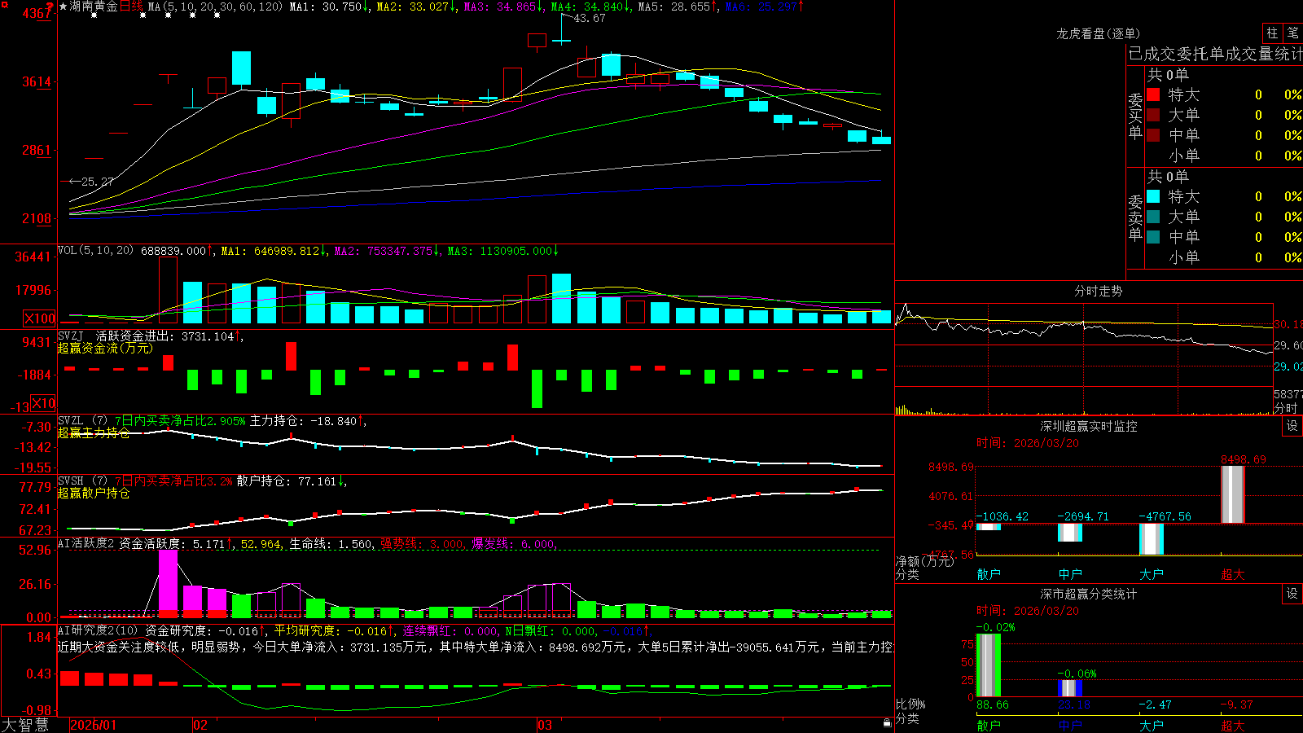Open 设 settings for 深市超赢分类统计
The width and height of the screenshot is (1303, 733).
tap(1292, 594)
